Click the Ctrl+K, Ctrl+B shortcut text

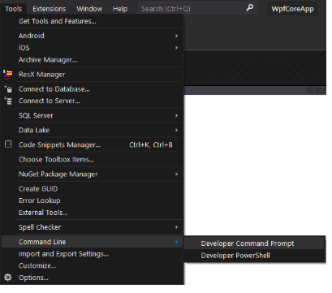[151, 144]
